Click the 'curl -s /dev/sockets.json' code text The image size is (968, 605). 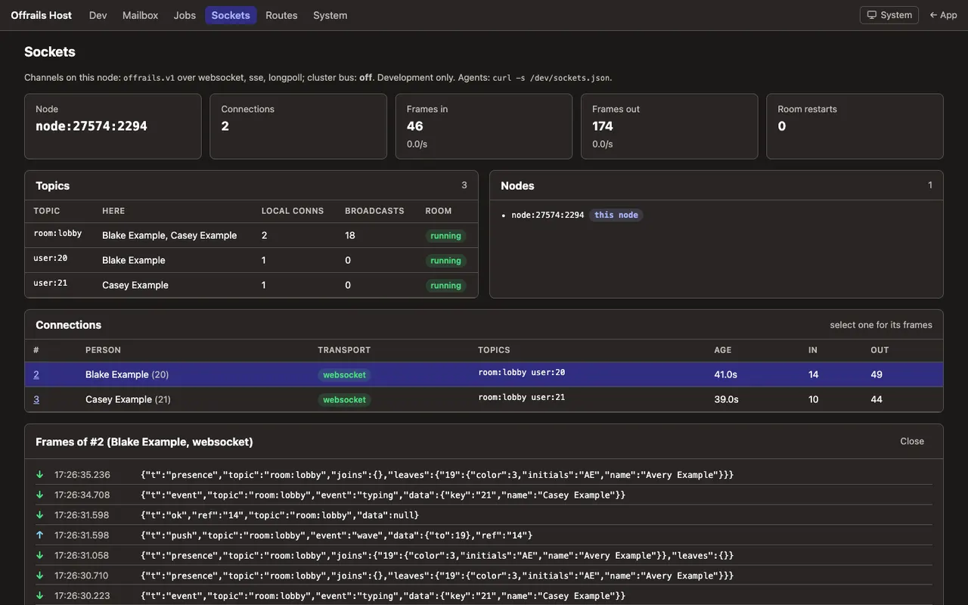point(551,78)
